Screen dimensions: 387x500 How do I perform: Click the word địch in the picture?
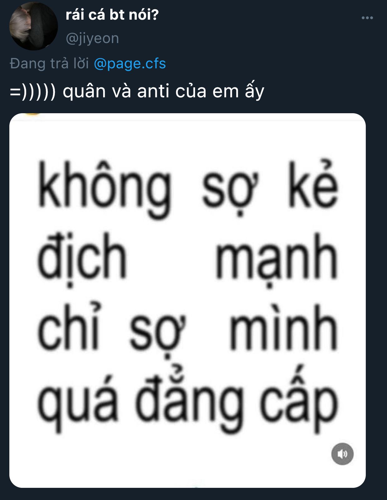(82, 260)
